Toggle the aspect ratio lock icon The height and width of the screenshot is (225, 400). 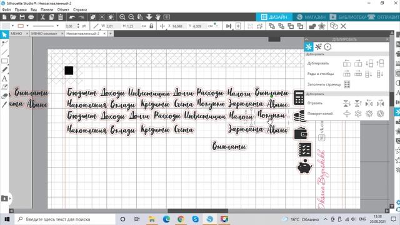click(151, 26)
